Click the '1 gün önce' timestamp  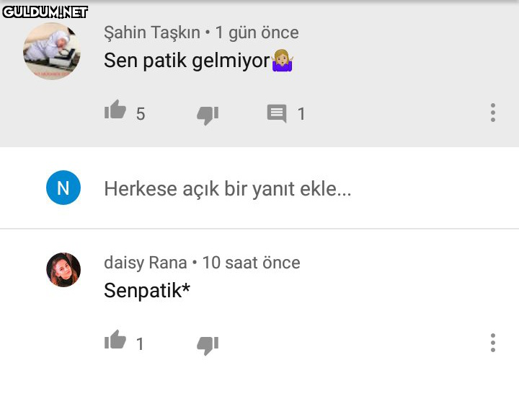257,32
